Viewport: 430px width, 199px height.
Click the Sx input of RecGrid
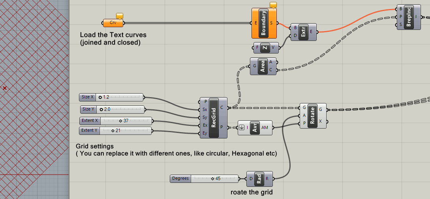tap(205, 110)
